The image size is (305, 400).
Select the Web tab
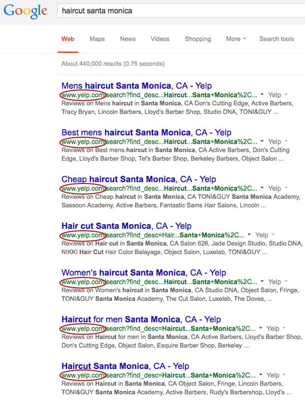point(68,39)
